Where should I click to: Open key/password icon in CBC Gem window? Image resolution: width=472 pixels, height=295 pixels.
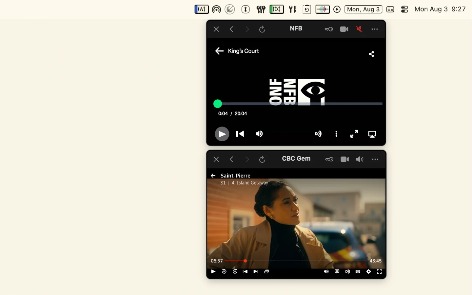(x=329, y=159)
